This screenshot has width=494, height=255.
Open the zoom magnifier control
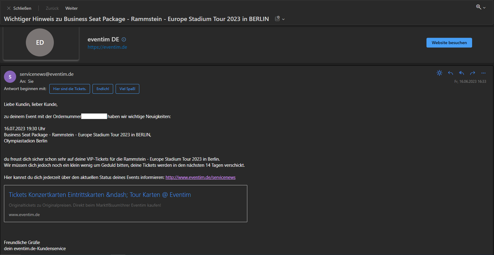pos(478,7)
